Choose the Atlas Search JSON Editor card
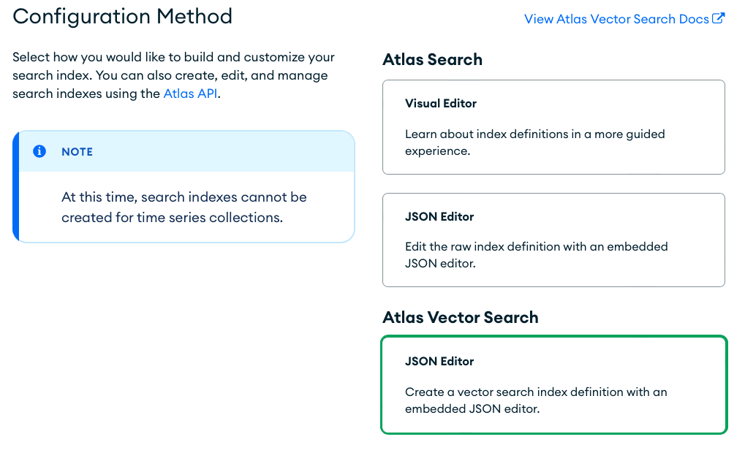 pos(553,240)
